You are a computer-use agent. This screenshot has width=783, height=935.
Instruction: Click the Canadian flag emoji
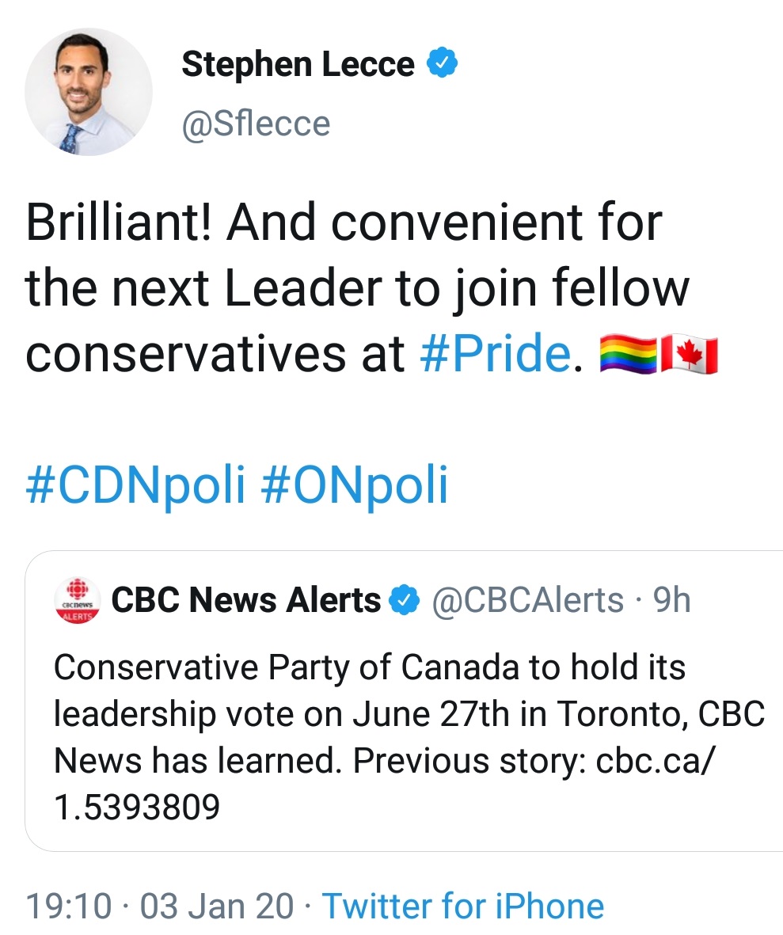coord(689,355)
